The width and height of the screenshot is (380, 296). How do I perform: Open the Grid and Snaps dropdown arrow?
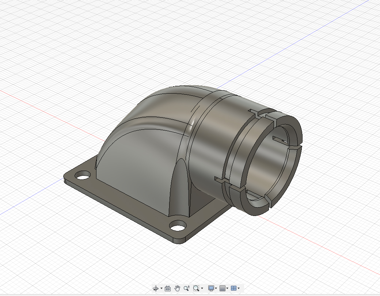pyautogui.click(x=228, y=288)
